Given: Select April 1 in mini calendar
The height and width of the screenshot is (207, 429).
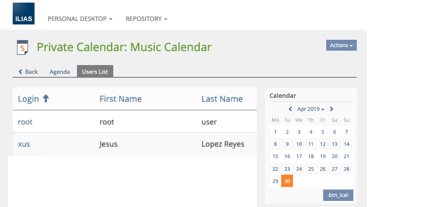Looking at the screenshot, I should coord(275,132).
